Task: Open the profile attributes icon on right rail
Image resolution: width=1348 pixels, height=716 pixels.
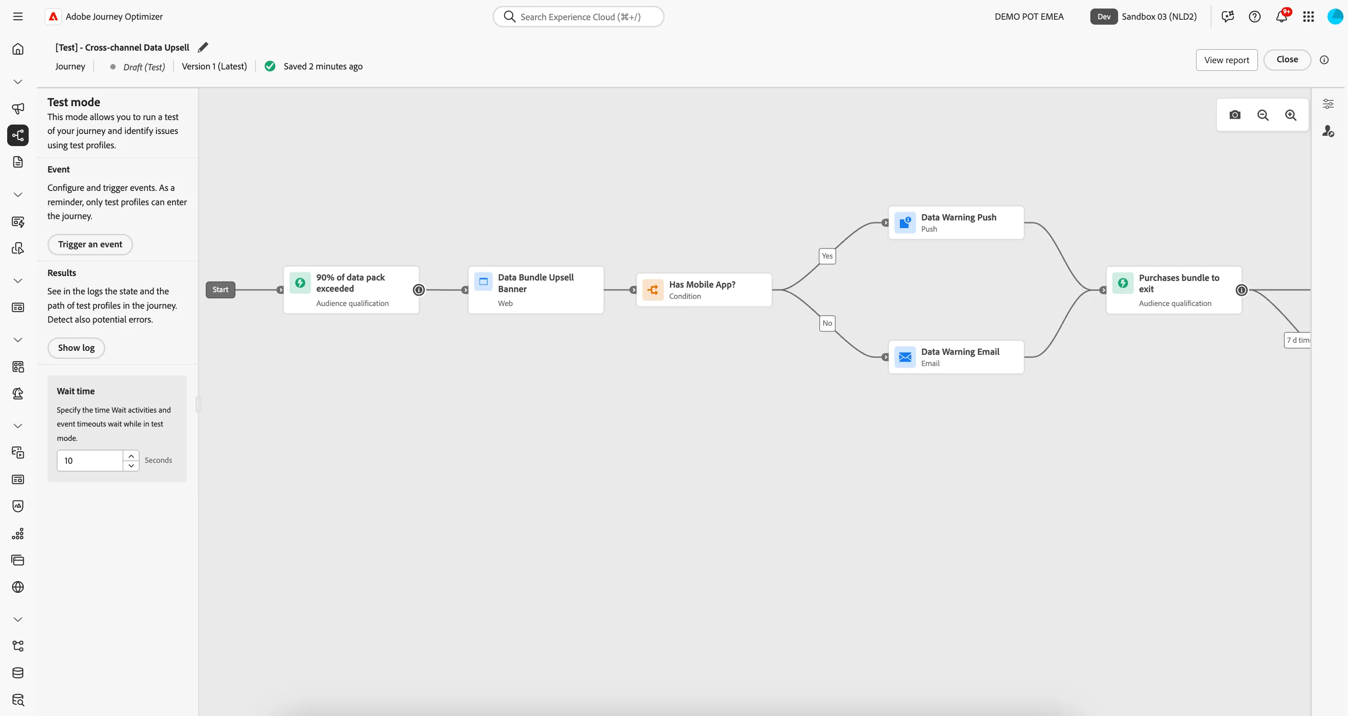Action: click(x=1328, y=131)
